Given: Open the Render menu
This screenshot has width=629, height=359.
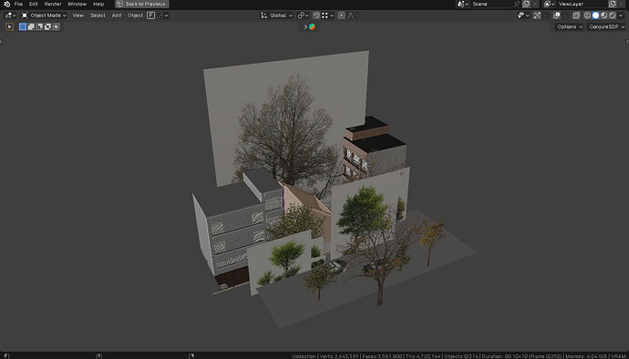Looking at the screenshot, I should tap(53, 4).
